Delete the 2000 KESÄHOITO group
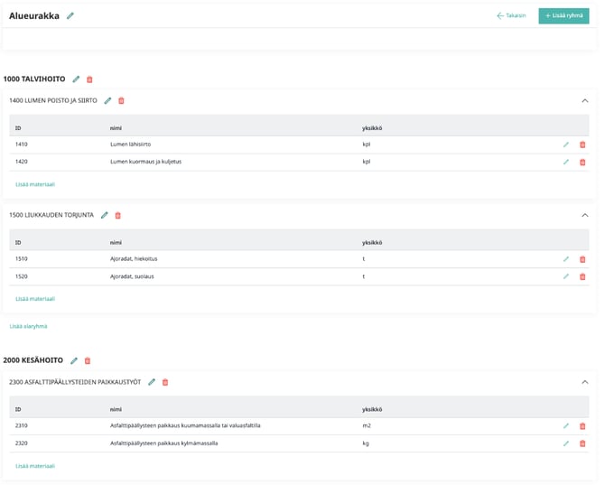 pyautogui.click(x=88, y=360)
